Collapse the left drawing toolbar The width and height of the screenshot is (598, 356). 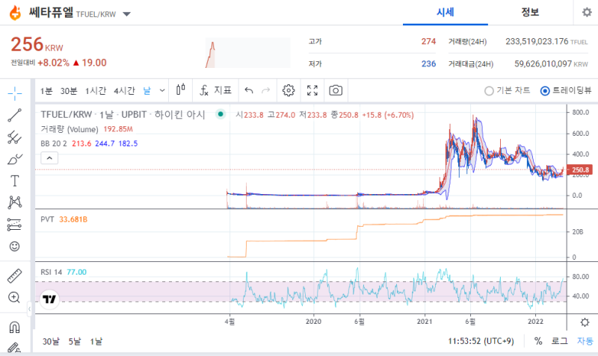(29, 309)
